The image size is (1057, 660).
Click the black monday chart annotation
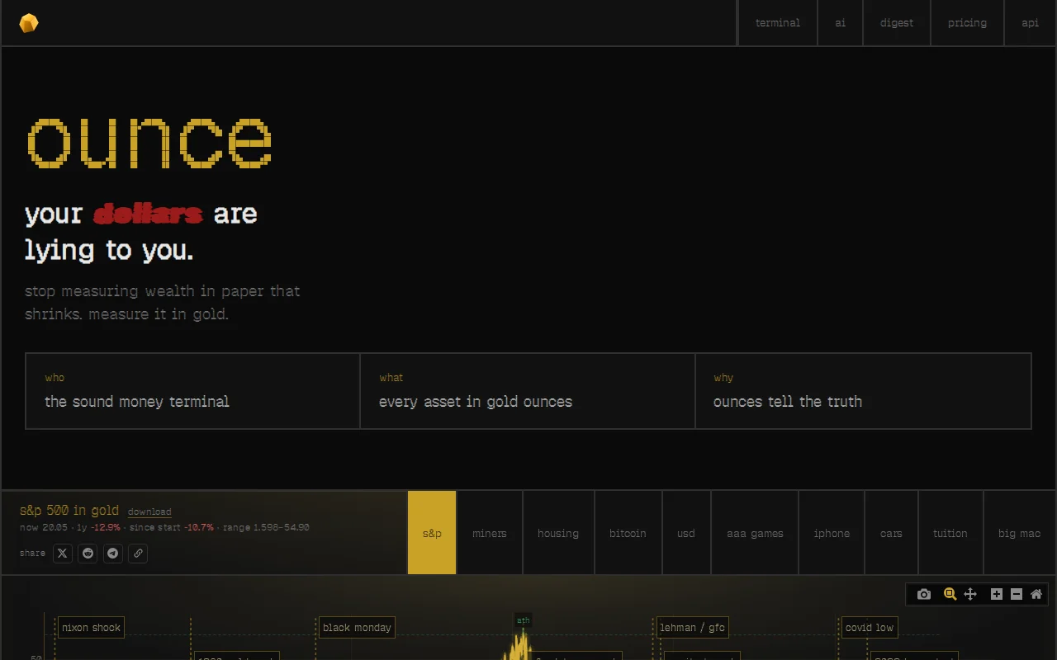click(x=357, y=628)
